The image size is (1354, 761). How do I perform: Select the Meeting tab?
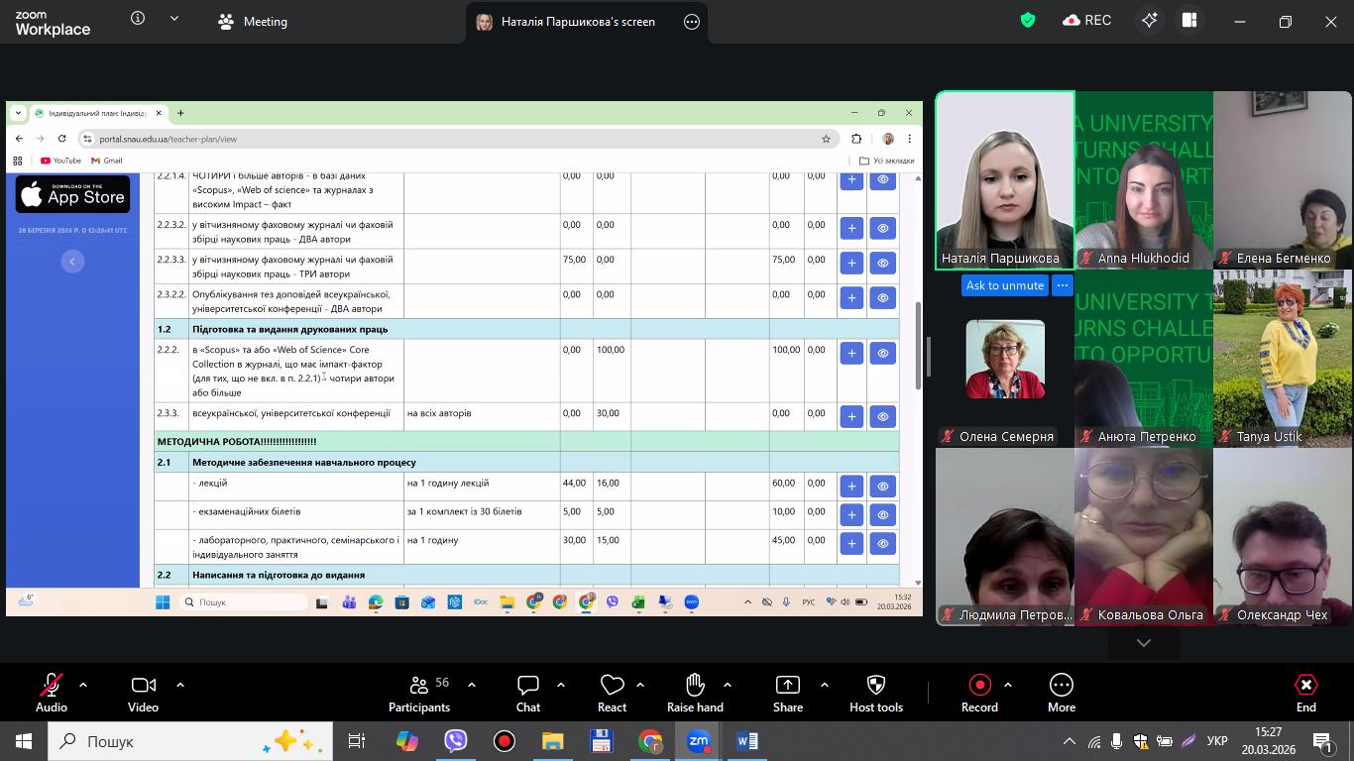click(253, 22)
